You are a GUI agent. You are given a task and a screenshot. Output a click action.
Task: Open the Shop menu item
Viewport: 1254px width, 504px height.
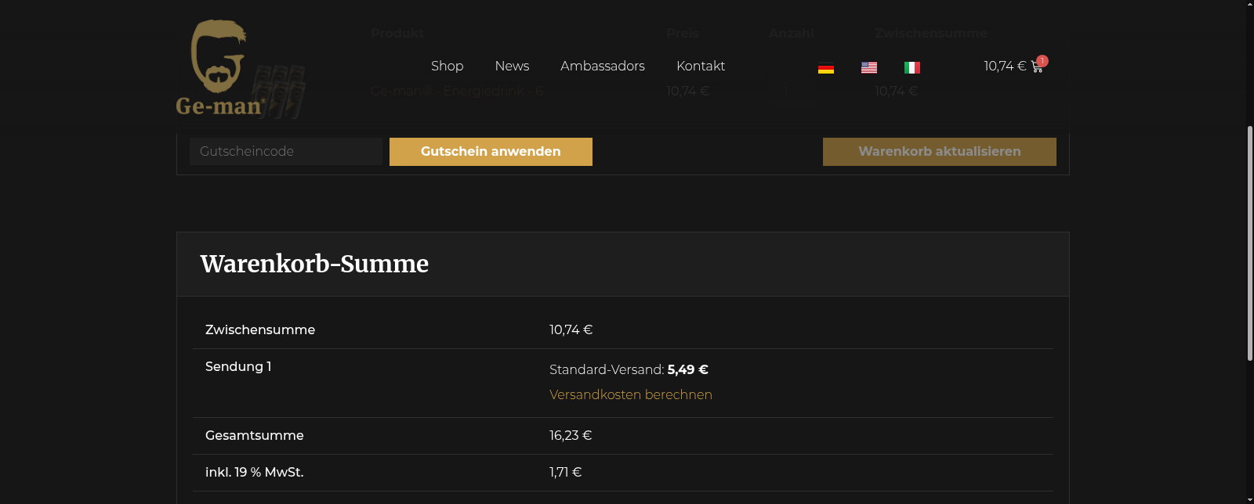tap(447, 67)
